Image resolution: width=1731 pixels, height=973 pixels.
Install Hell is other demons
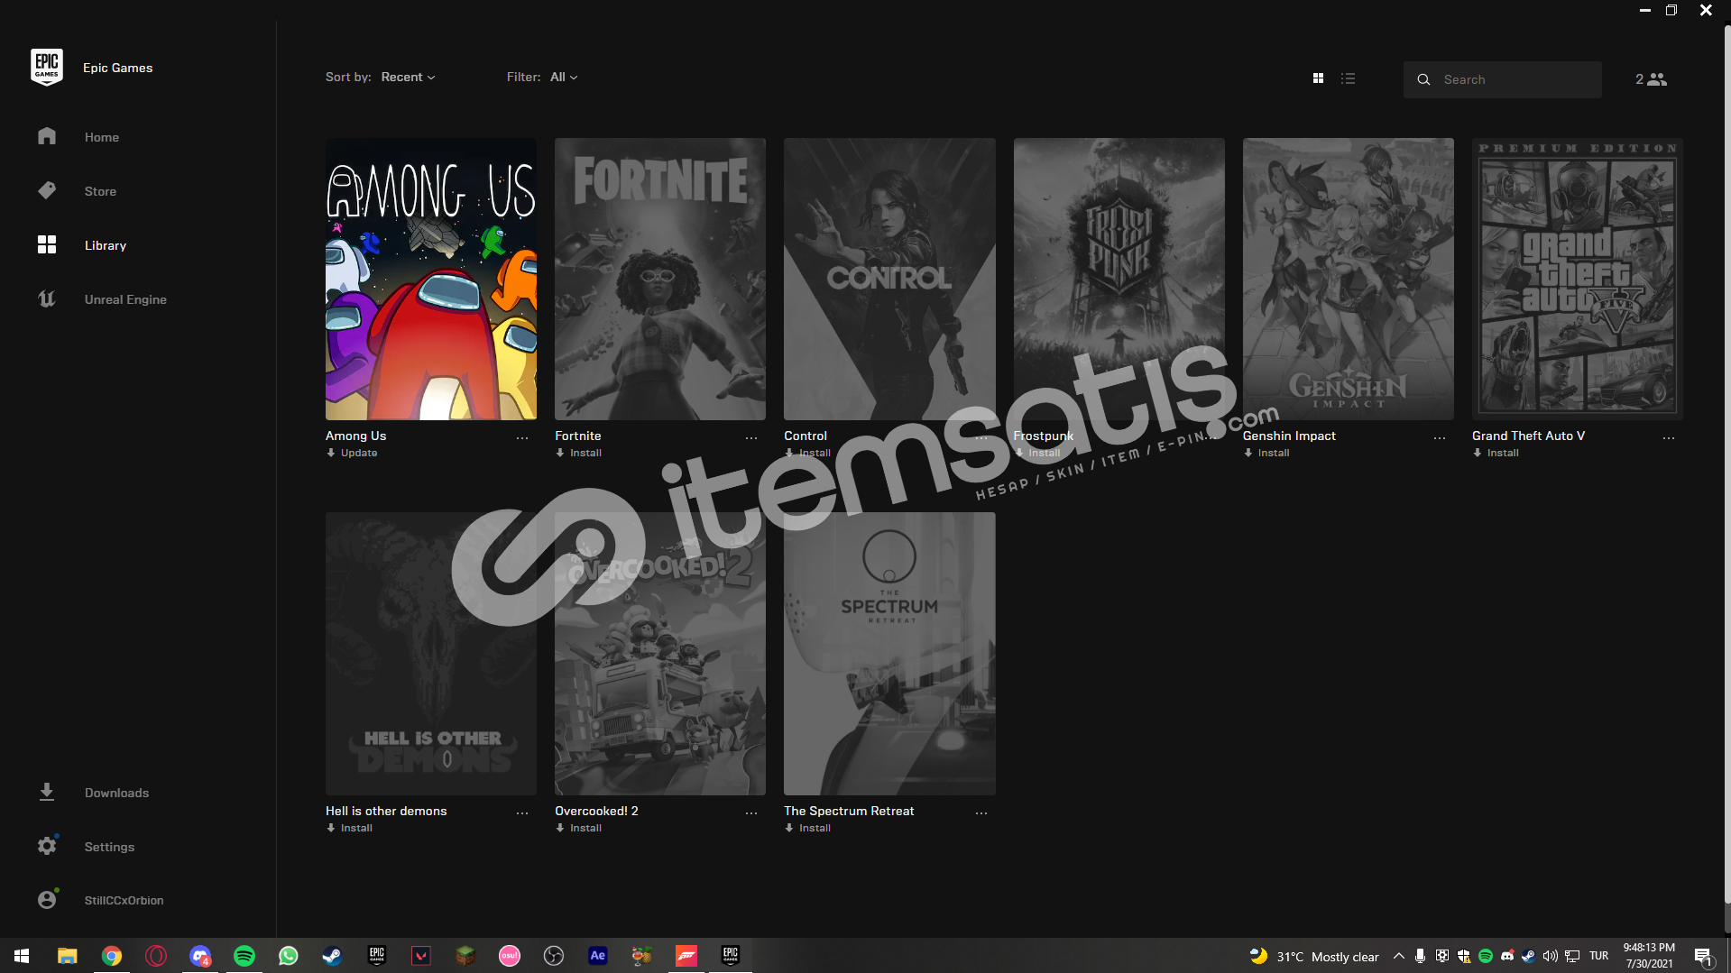[349, 828]
